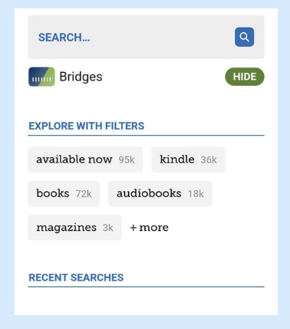
Task: Apply the available now filter
Action: click(85, 160)
